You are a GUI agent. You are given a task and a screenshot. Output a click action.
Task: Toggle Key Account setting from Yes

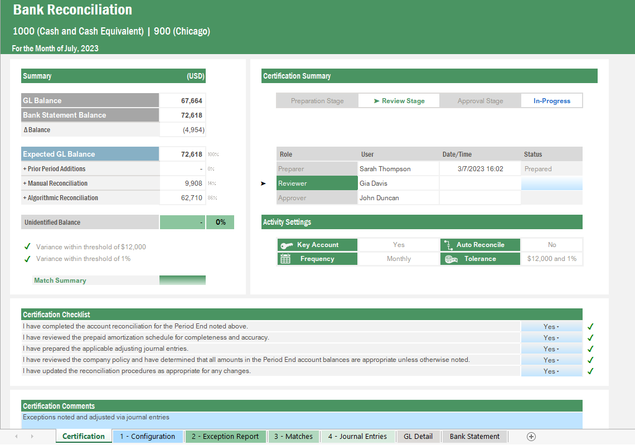[x=398, y=244]
